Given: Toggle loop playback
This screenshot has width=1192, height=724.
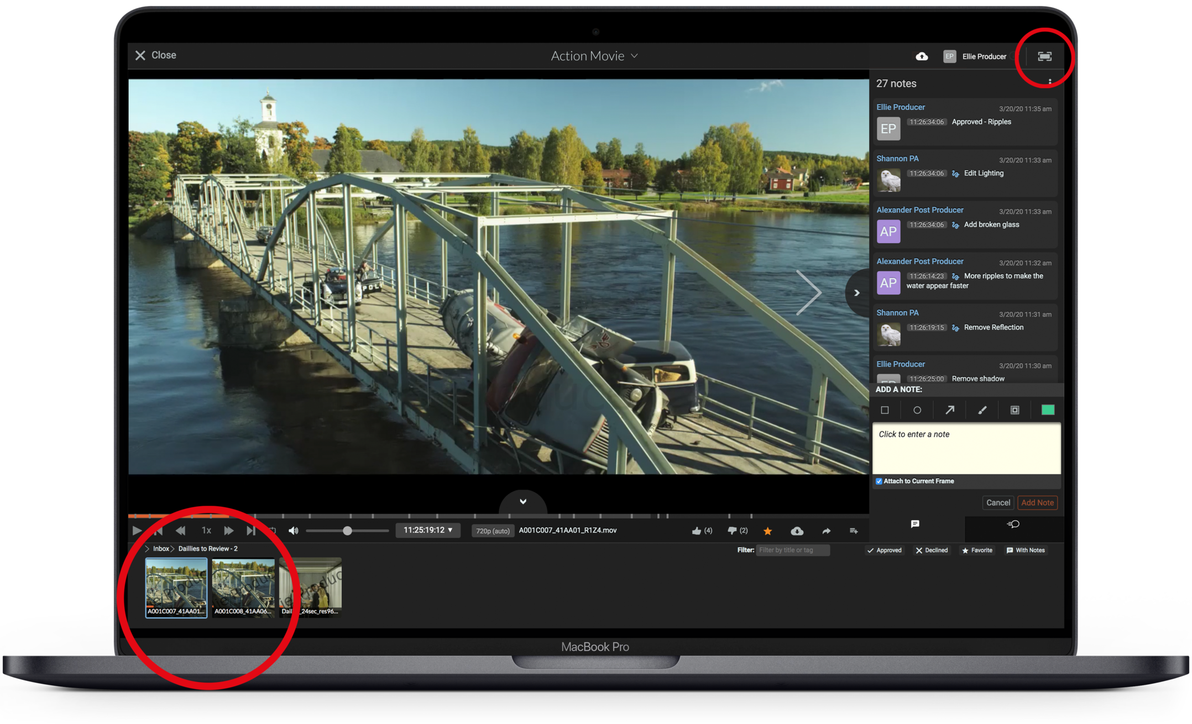Looking at the screenshot, I should pos(272,531).
